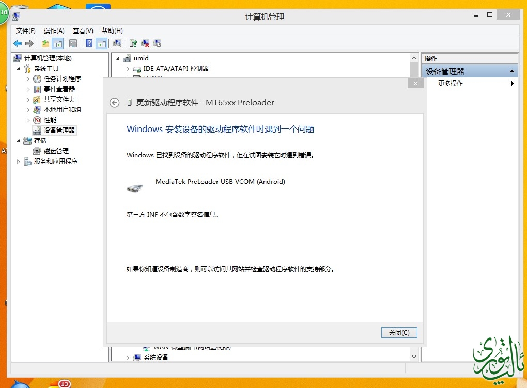Collapse the 系统工具 node arrow
This screenshot has width=527, height=388.
pyautogui.click(x=19, y=69)
